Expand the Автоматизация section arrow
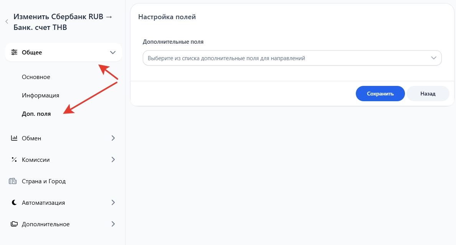This screenshot has height=245, width=456. pos(113,202)
